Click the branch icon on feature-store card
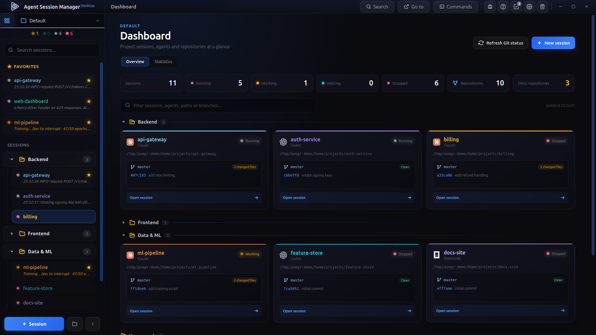The height and width of the screenshot is (335, 596). (286, 280)
